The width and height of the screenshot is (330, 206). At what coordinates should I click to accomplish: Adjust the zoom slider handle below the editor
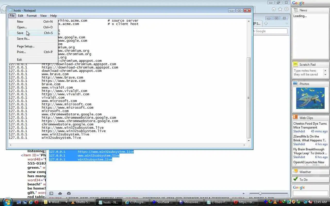260,193
